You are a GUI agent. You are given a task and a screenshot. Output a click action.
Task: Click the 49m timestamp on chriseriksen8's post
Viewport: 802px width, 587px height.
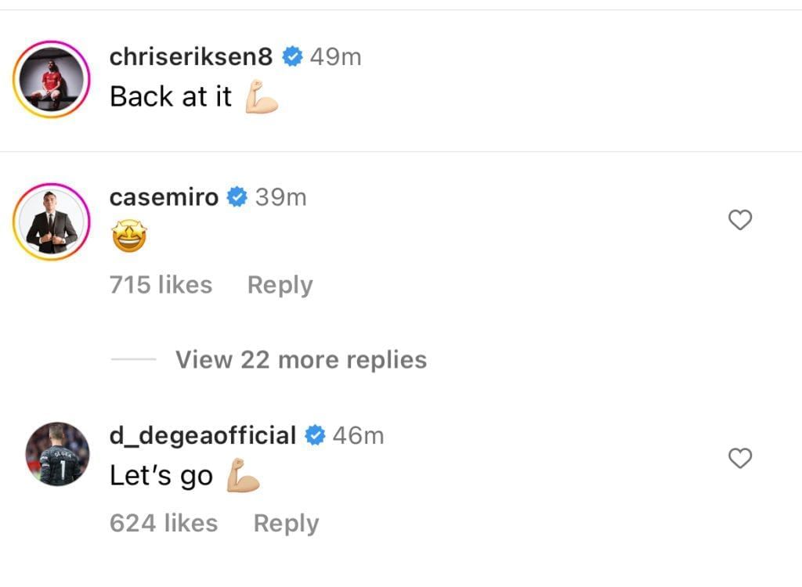[x=336, y=56]
